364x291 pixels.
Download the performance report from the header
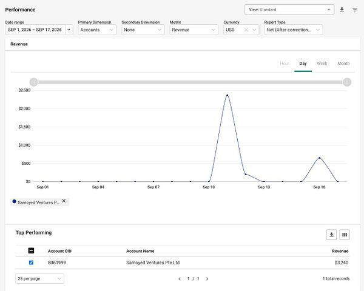point(342,10)
